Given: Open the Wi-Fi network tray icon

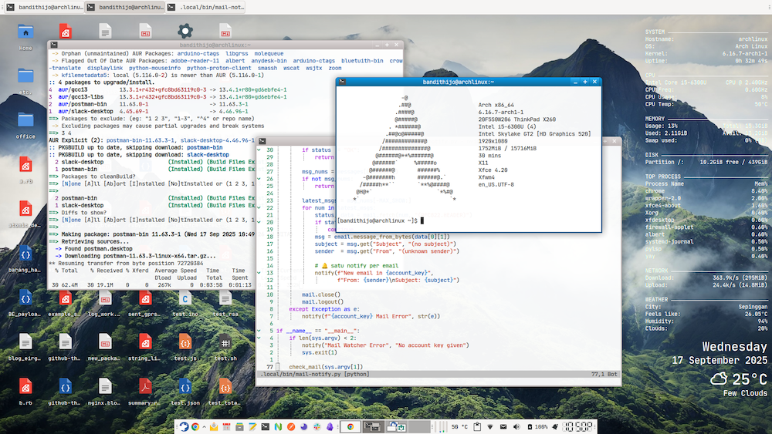Looking at the screenshot, I should [490, 426].
